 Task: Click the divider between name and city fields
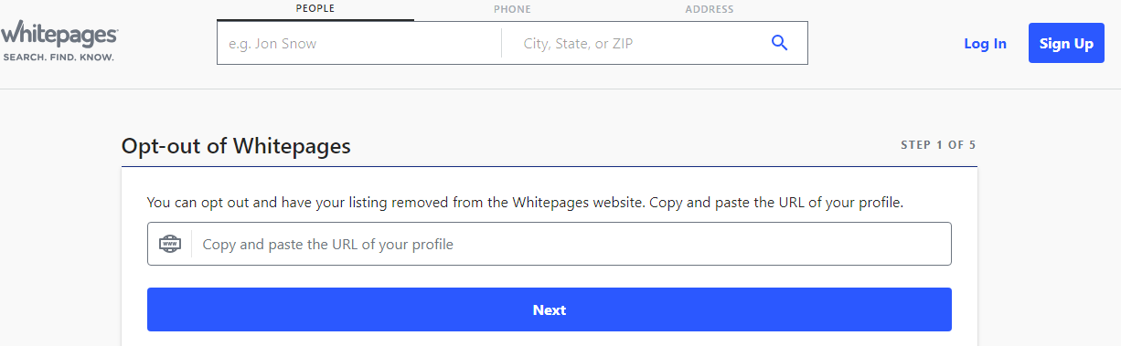click(x=501, y=43)
